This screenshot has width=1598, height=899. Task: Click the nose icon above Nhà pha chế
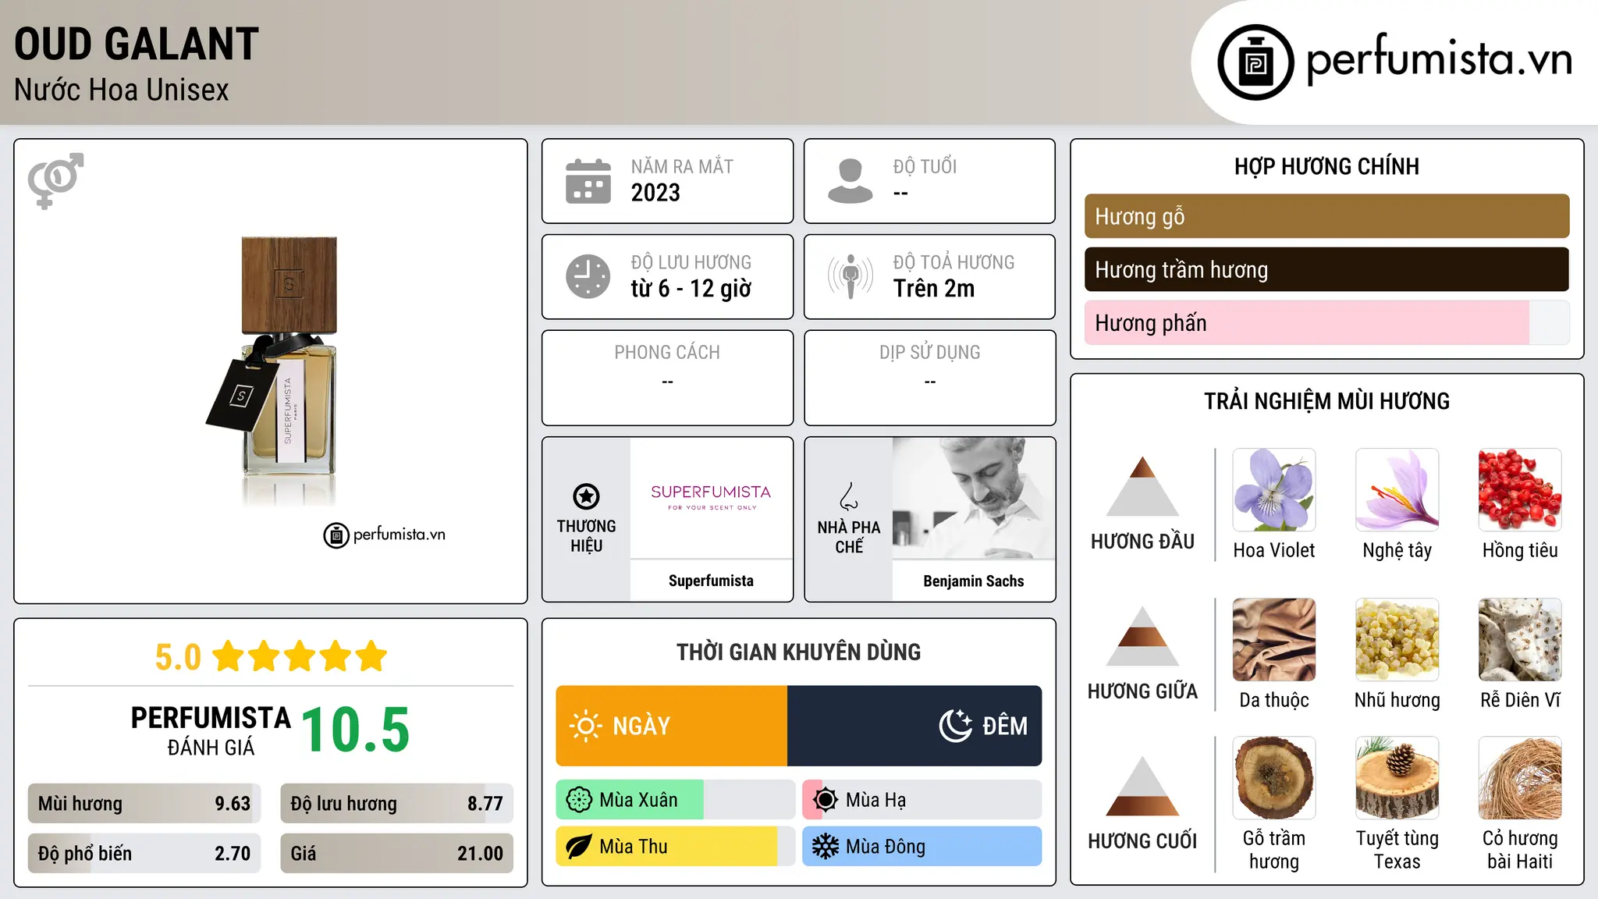849,496
